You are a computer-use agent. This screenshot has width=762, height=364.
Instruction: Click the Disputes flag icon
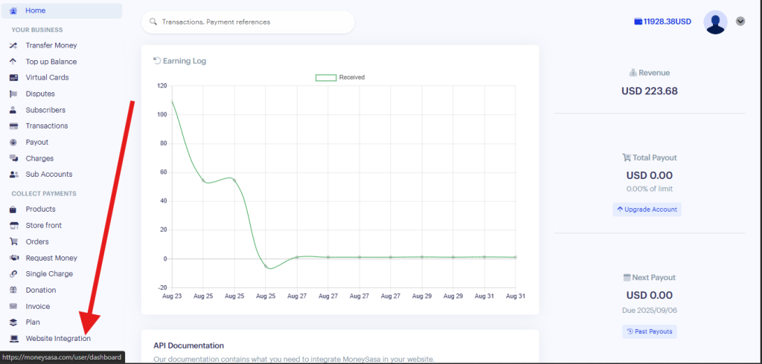click(x=13, y=94)
